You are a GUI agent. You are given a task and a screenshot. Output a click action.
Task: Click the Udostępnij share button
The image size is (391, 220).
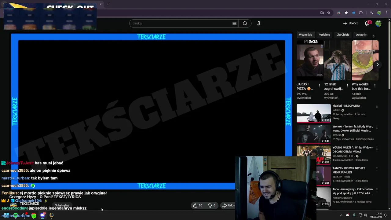[228, 205]
